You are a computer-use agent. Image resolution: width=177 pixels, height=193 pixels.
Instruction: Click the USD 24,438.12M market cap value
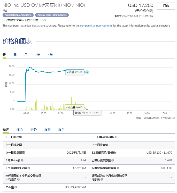point(75,187)
